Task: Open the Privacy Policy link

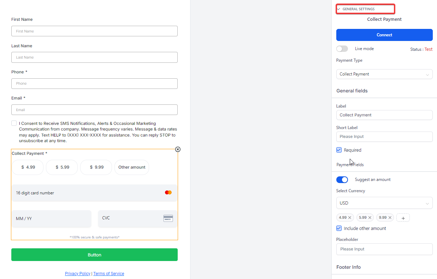Action: (78, 274)
